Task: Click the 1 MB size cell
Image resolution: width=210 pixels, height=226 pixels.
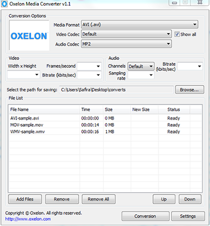Action: pyautogui.click(x=110, y=132)
